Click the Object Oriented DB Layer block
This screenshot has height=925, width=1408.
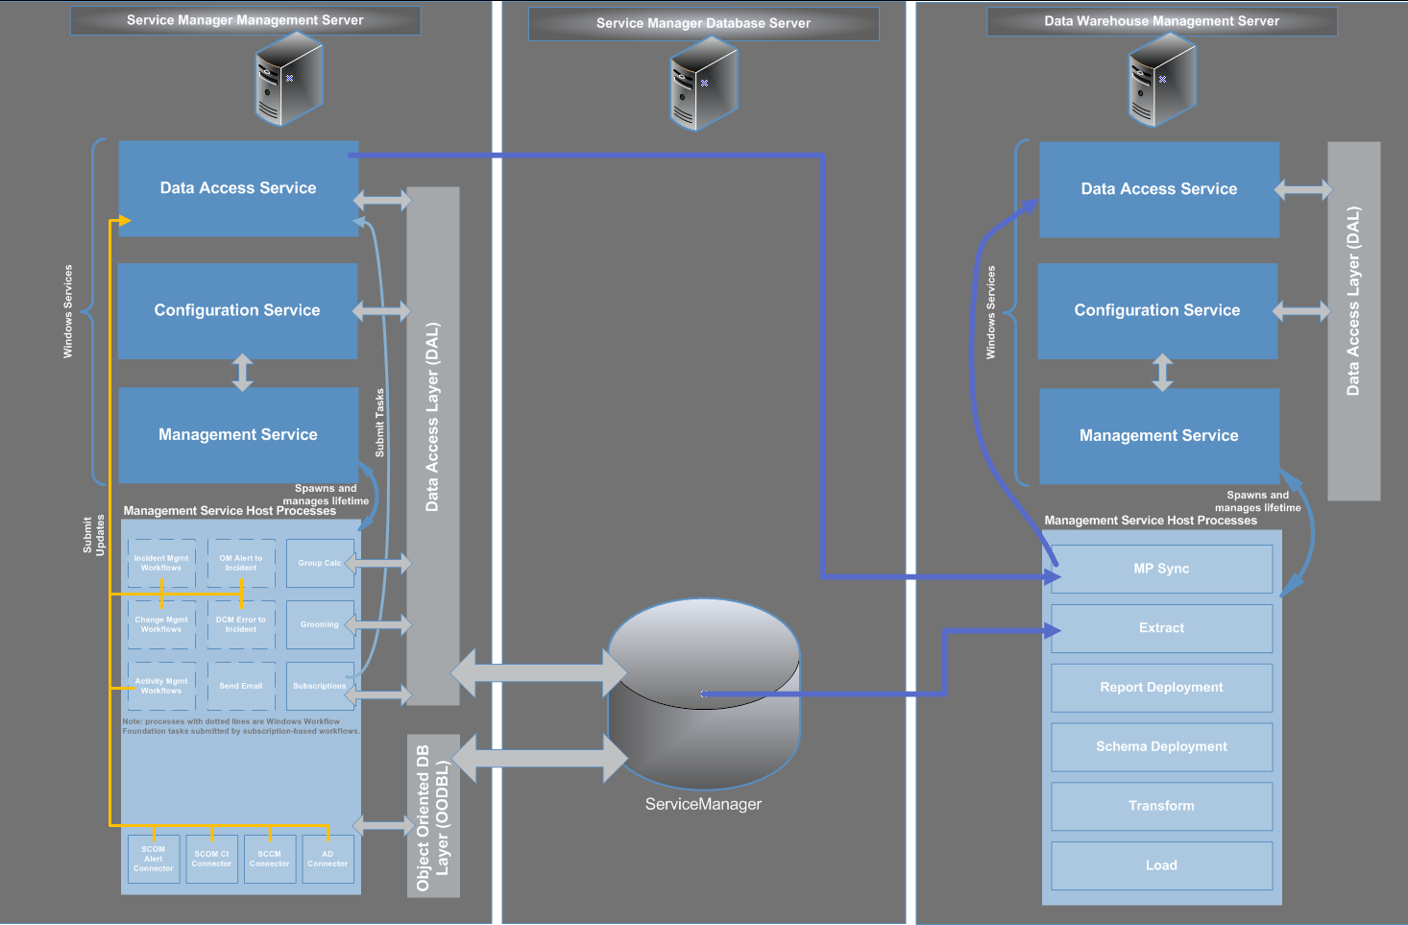[x=433, y=816]
